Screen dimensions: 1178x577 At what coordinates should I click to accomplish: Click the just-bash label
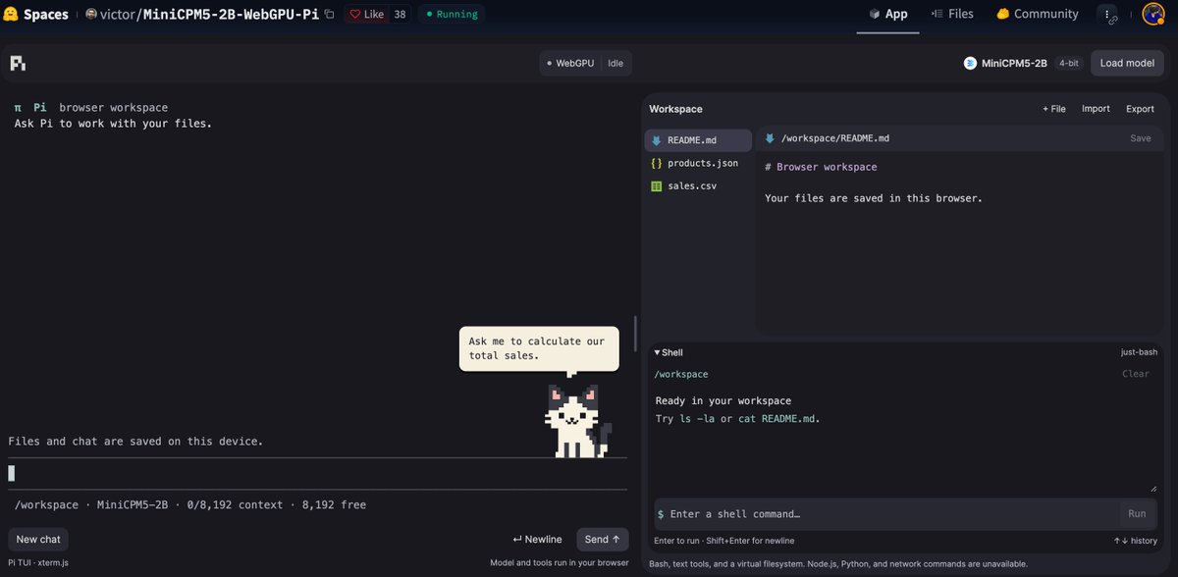point(1140,352)
